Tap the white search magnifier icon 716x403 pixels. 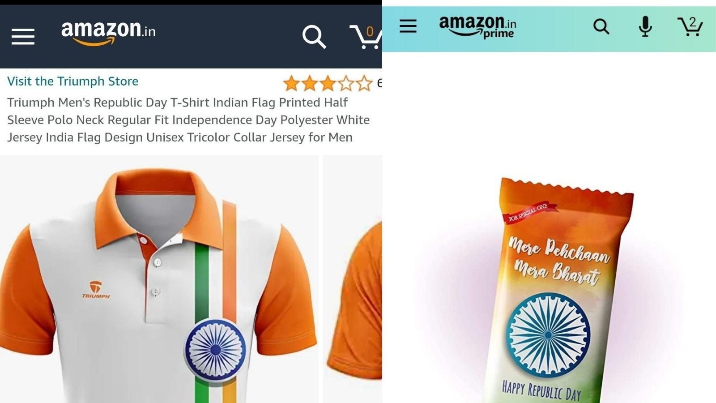(x=314, y=37)
